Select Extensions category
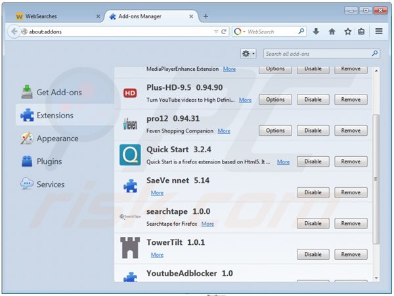The height and width of the screenshot is (296, 394). point(65,116)
